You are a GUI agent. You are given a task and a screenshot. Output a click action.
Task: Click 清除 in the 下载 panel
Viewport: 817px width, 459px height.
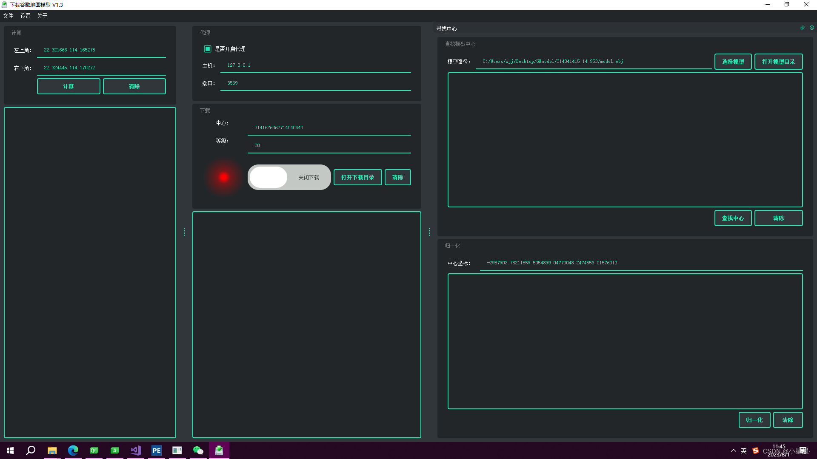click(397, 177)
